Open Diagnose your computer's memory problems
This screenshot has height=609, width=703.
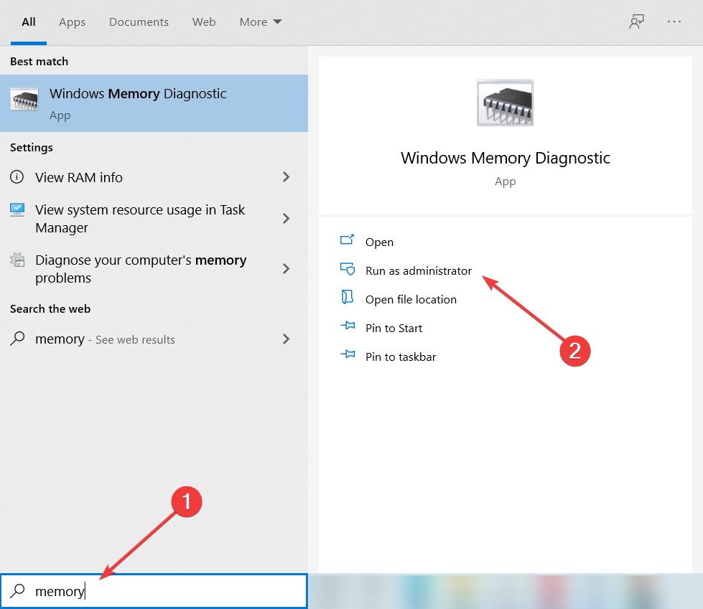point(154,269)
